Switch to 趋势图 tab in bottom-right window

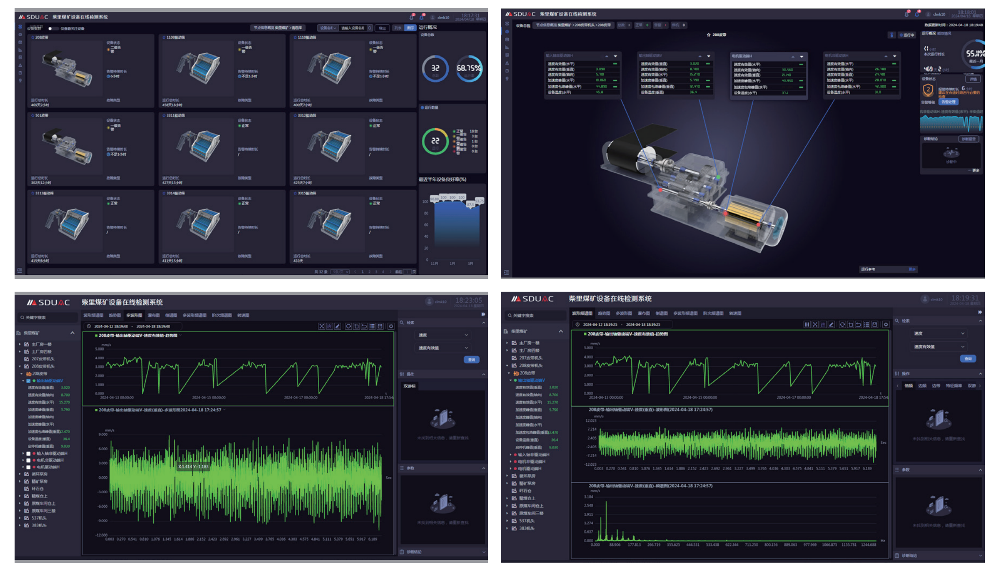click(x=604, y=313)
